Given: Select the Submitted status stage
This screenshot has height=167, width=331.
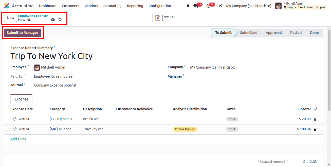Looking at the screenshot, I should click(x=249, y=33).
